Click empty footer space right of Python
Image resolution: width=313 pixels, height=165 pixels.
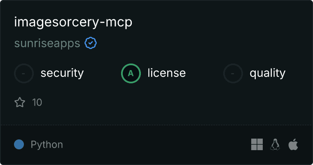point(156,145)
